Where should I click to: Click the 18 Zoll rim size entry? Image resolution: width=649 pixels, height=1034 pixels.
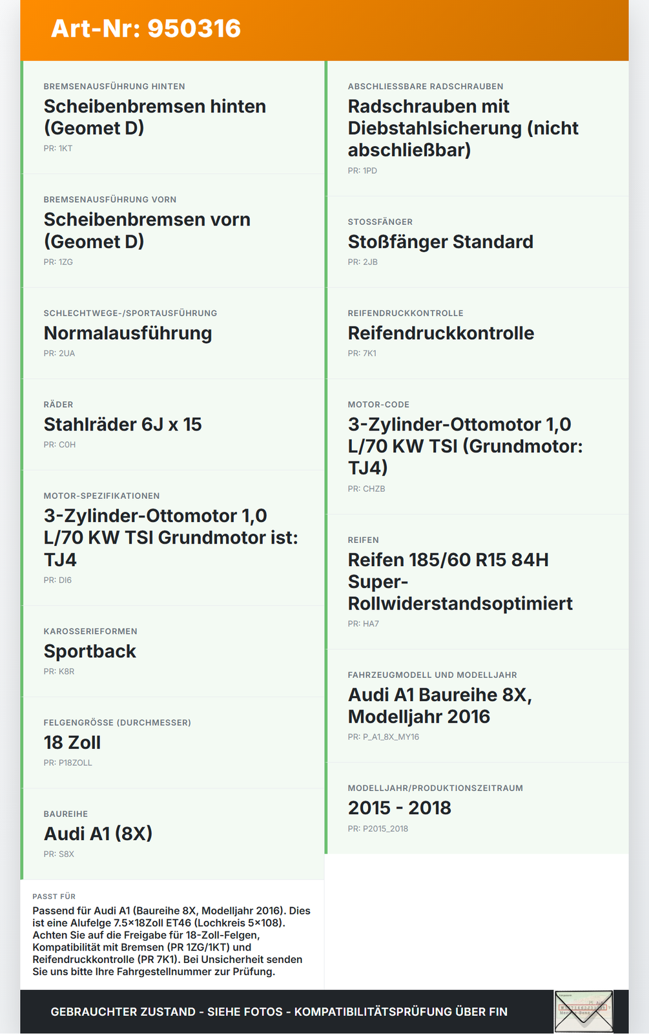(72, 743)
